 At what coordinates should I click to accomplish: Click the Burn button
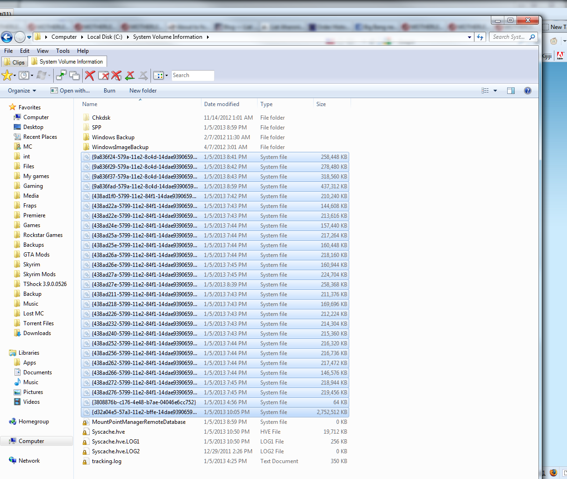[x=109, y=91]
